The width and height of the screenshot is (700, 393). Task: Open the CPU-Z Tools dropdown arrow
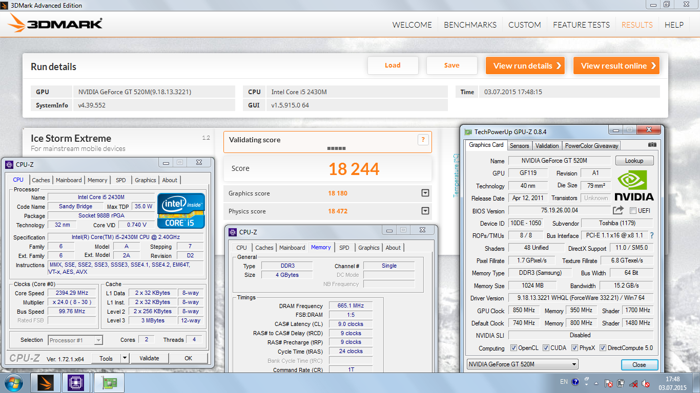[x=124, y=358]
